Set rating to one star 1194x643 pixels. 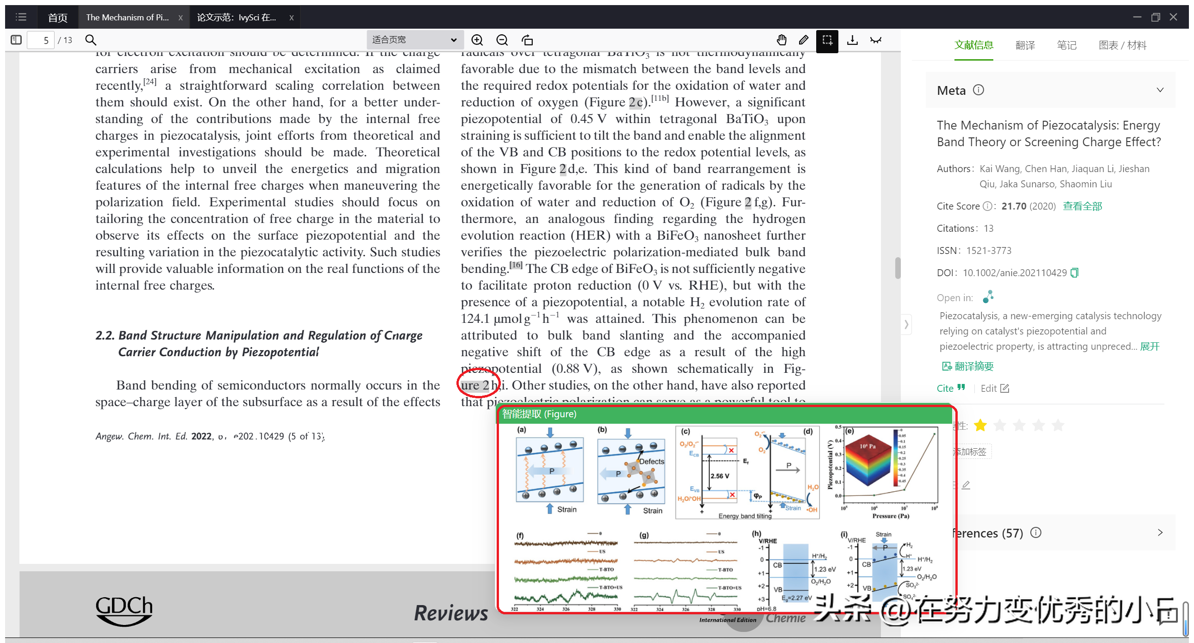click(x=980, y=425)
